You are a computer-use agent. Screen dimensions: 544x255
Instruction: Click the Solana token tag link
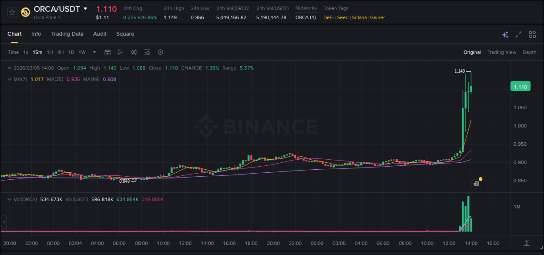coord(359,17)
